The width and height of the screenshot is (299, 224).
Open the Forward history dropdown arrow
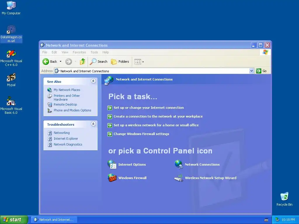pos(76,62)
